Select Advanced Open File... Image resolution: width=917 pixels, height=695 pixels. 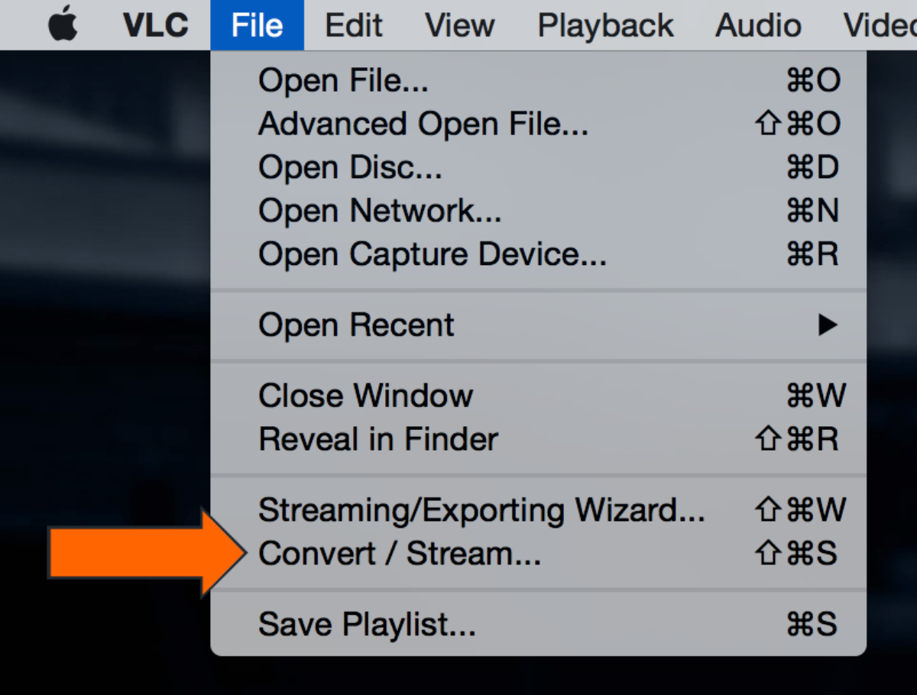point(423,124)
